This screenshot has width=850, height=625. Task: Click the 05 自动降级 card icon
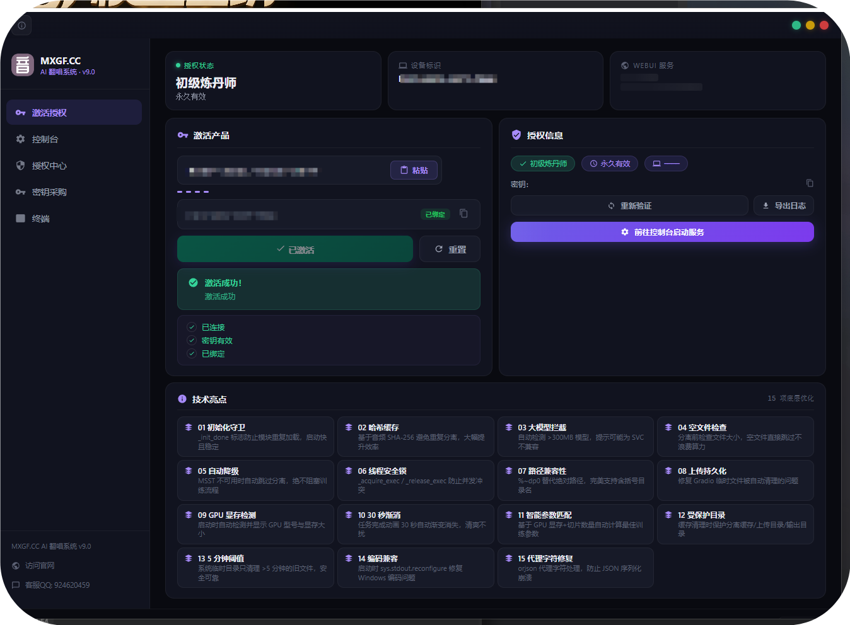pos(189,471)
